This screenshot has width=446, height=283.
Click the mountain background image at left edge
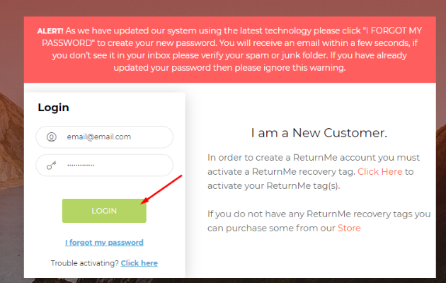(x=10, y=177)
